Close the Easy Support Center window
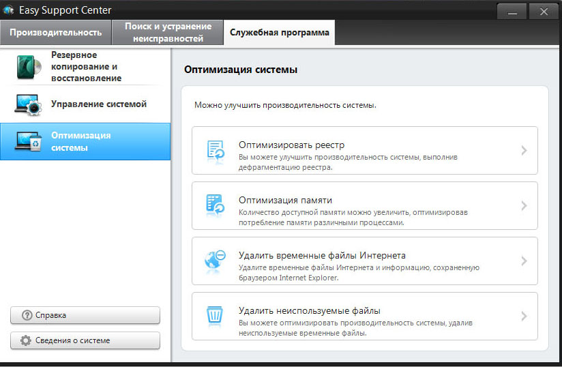This screenshot has height=367, width=562. tap(544, 12)
